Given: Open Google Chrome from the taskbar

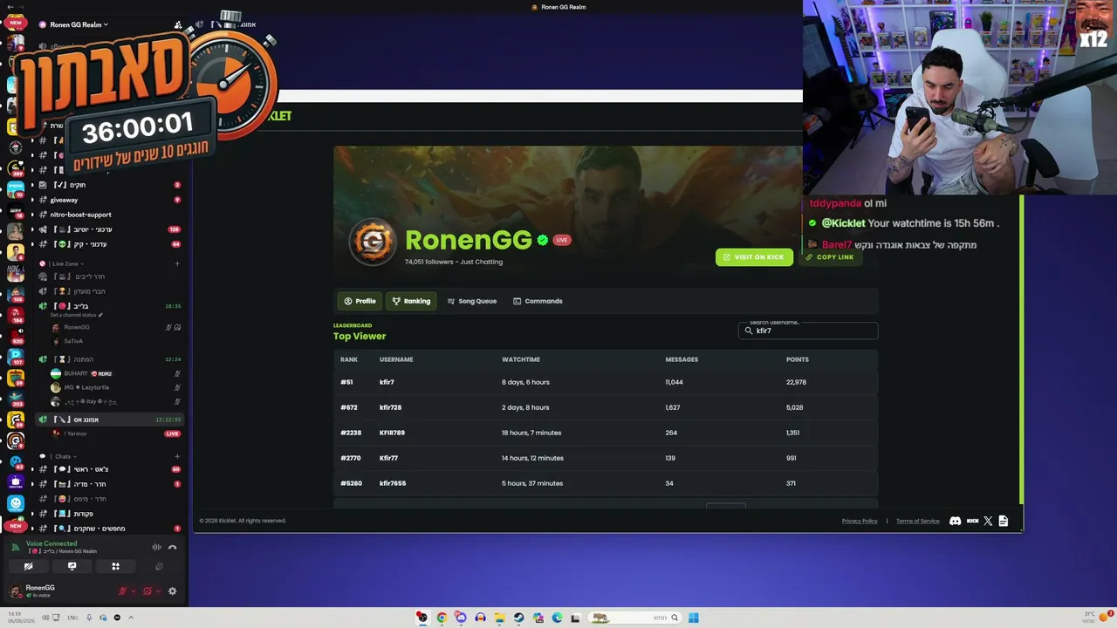Looking at the screenshot, I should pos(442,618).
